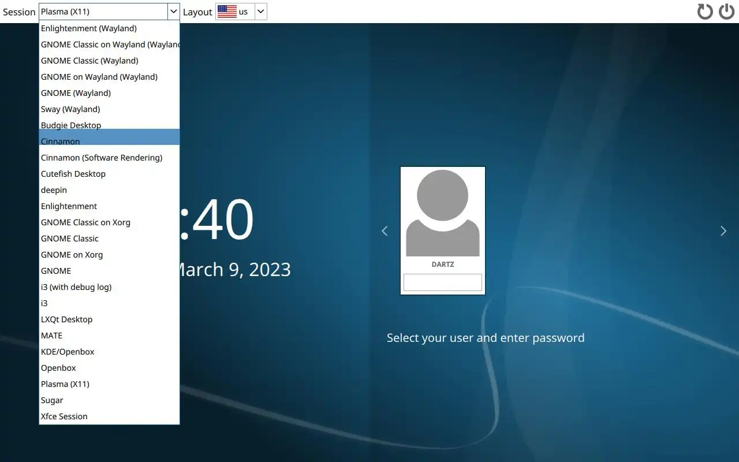Pick GNOME Classic on Xorg

(109, 222)
